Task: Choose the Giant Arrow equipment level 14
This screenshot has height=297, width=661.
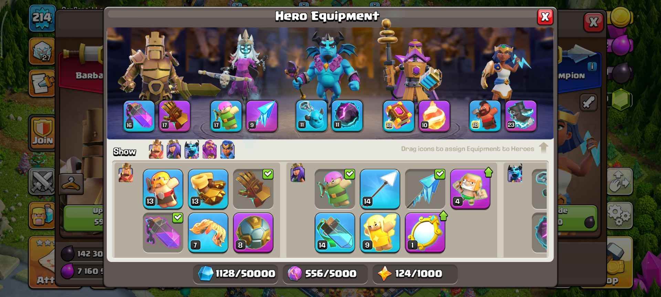Action: (x=380, y=189)
